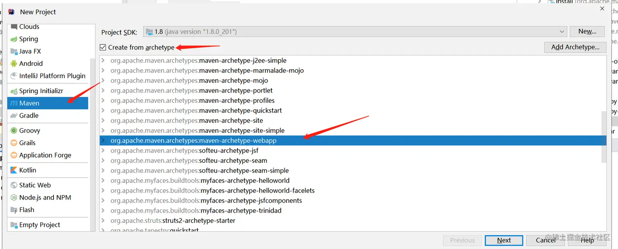Image resolution: width=618 pixels, height=249 pixels.
Task: Expand maven-archetype-marmalade-mojo row
Action: click(103, 71)
